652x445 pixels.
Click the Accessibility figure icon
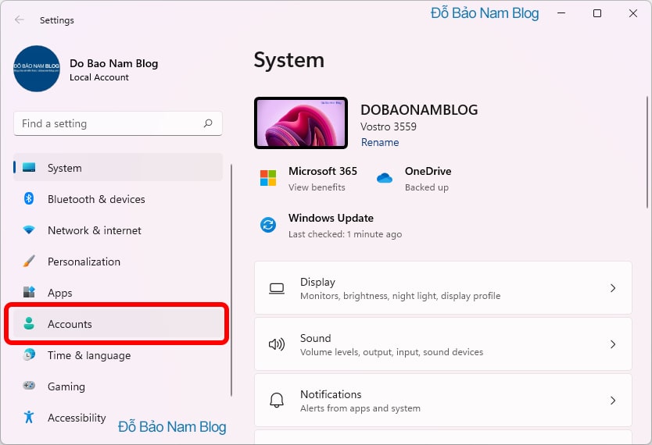[29, 417]
